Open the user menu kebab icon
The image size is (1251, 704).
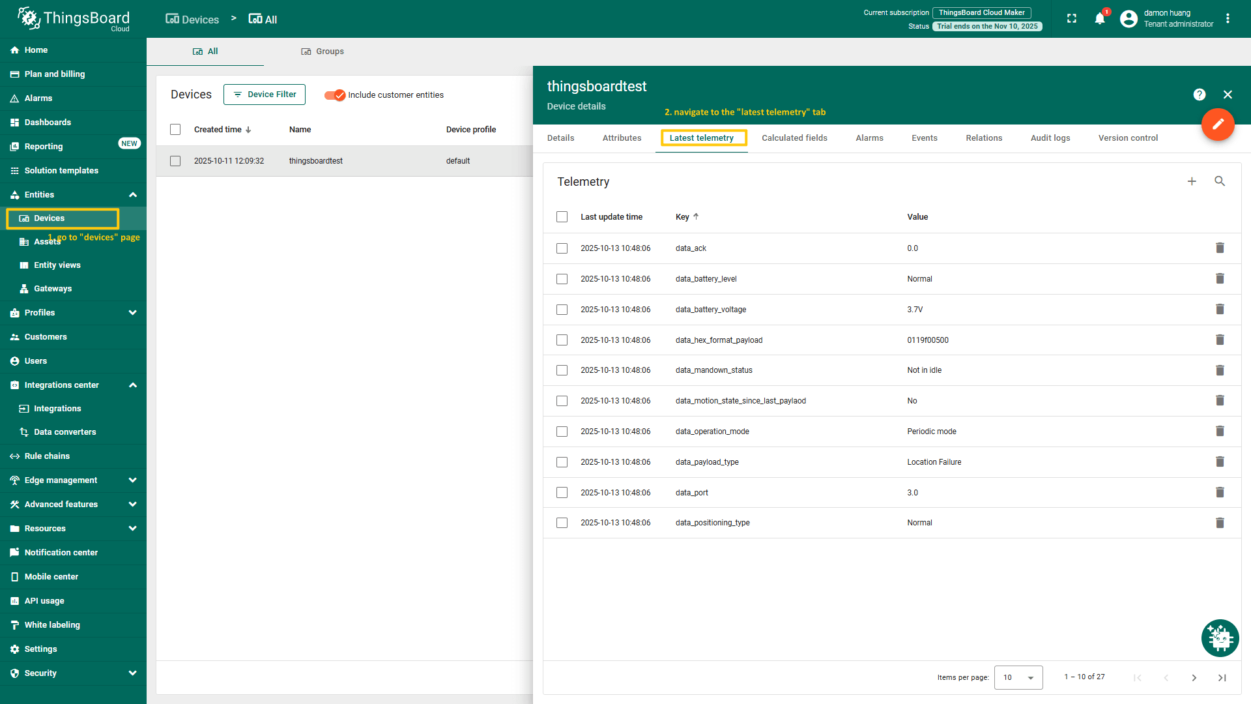(x=1228, y=18)
